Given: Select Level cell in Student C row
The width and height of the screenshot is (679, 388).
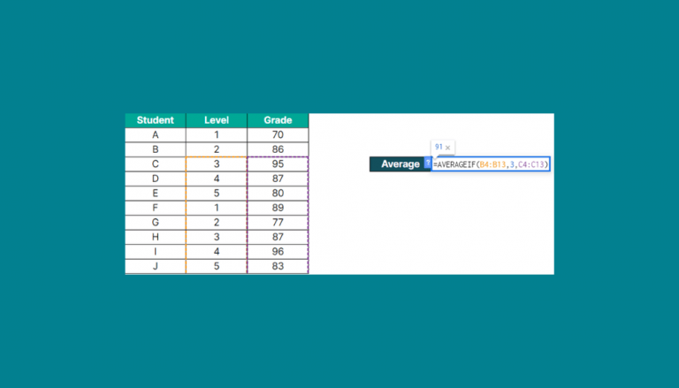Looking at the screenshot, I should tap(217, 164).
